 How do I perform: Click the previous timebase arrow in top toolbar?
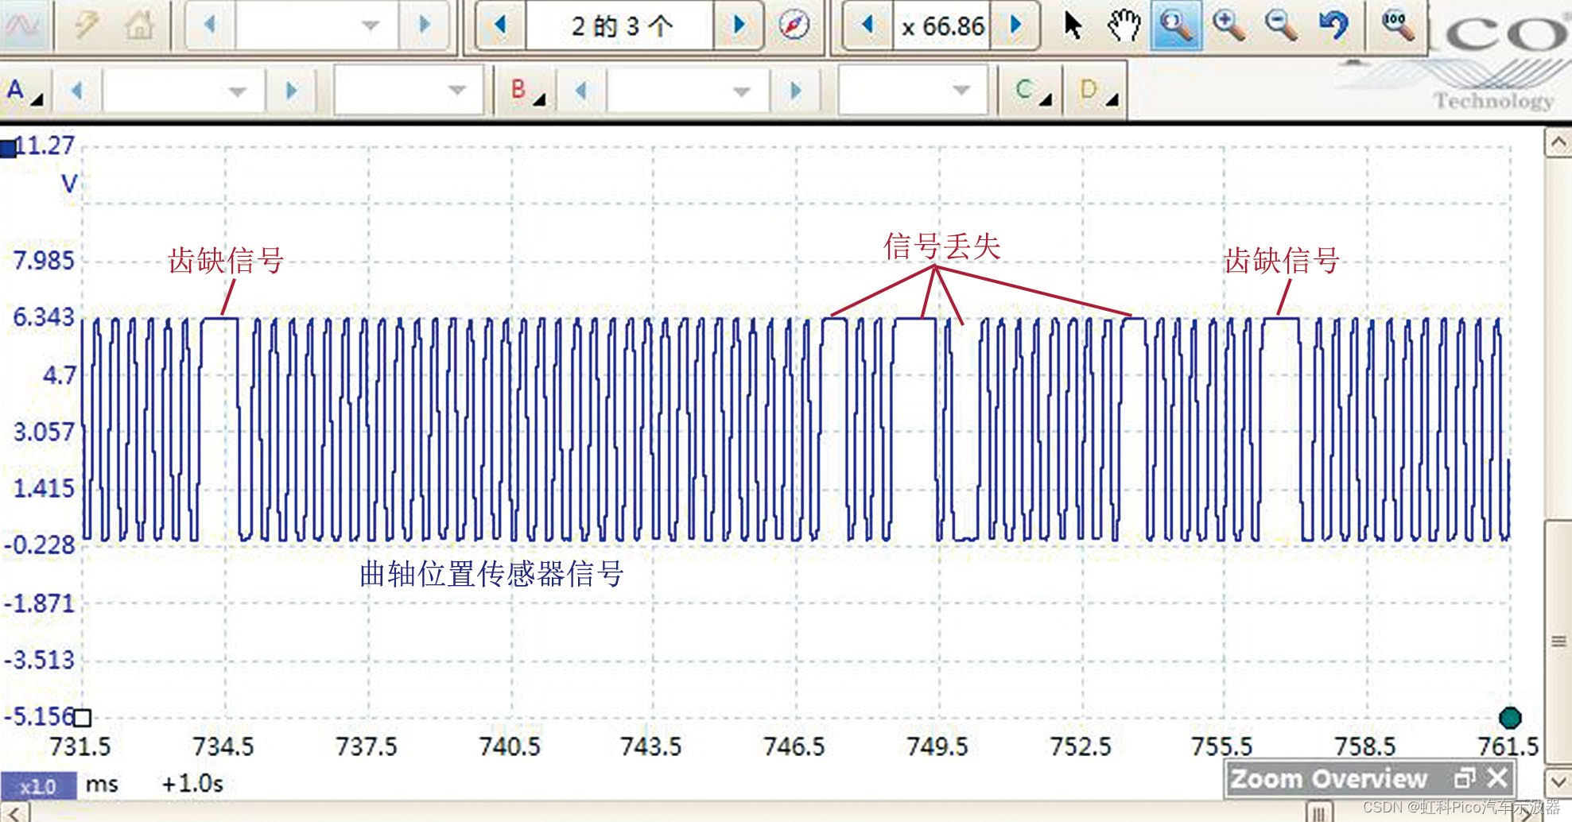210,25
